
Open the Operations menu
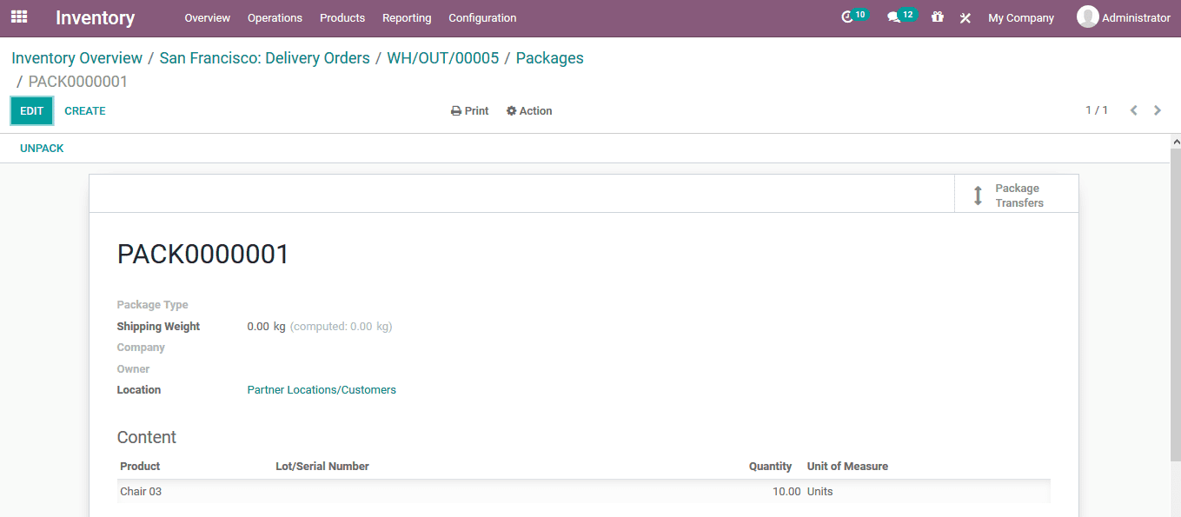[275, 17]
